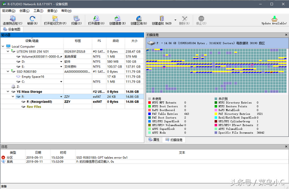Click the drive icon in scan info header
The image size is (289, 189).
click(151, 43)
